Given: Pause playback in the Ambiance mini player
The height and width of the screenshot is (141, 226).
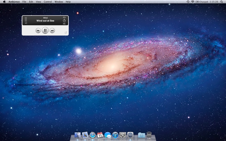Looking at the screenshot, I should pyautogui.click(x=45, y=30).
